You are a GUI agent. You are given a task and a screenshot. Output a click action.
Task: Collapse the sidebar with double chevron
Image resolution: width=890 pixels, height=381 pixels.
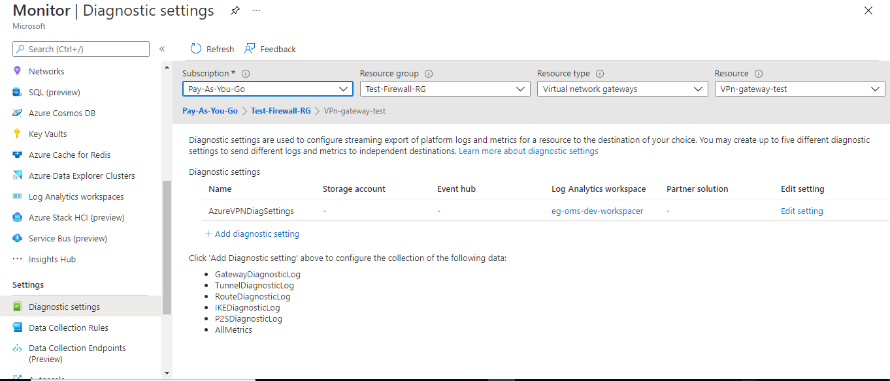coord(162,49)
